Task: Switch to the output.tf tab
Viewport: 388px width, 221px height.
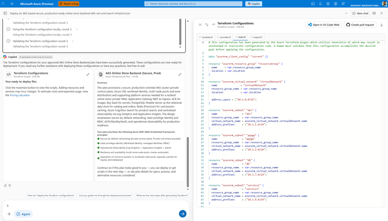Action: coord(256,37)
